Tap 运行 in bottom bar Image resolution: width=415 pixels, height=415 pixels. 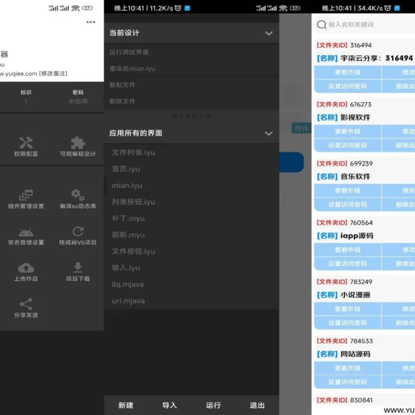pyautogui.click(x=213, y=405)
